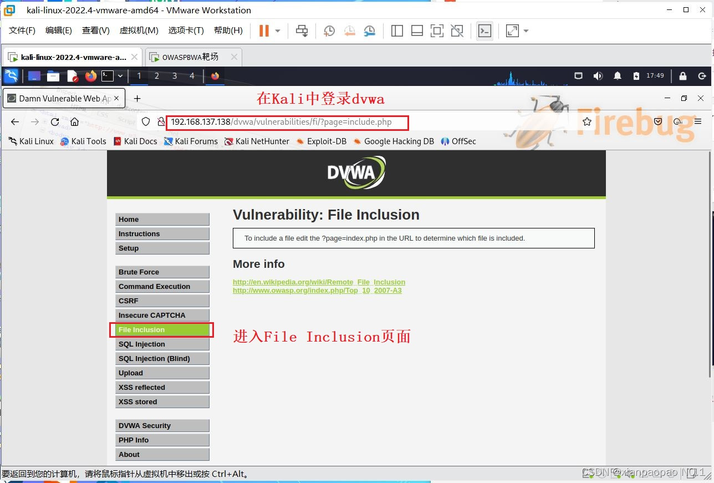Open the Kali Tools bookmark
Viewport: 714px width, 483px height.
pos(83,141)
